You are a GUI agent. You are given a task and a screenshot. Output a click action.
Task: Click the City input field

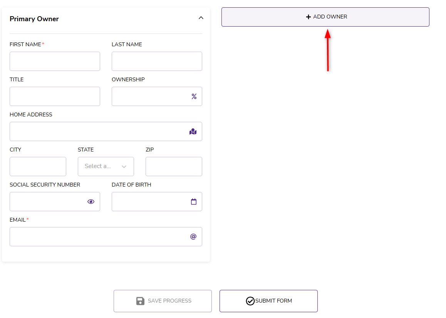pos(38,167)
